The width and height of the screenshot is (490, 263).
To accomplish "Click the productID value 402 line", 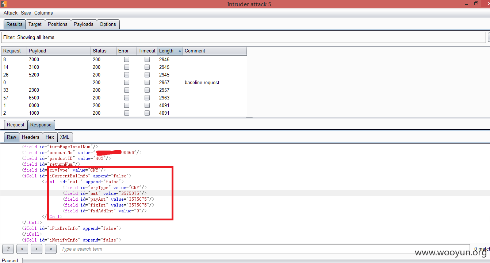I will point(66,158).
